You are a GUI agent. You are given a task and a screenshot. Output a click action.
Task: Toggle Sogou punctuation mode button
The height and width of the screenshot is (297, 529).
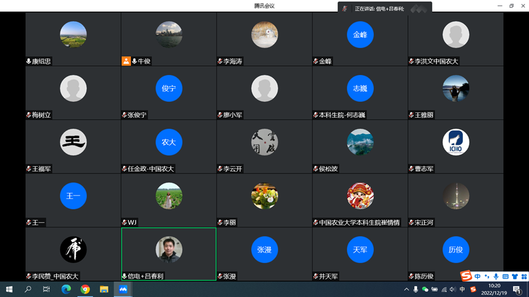pyautogui.click(x=487, y=276)
